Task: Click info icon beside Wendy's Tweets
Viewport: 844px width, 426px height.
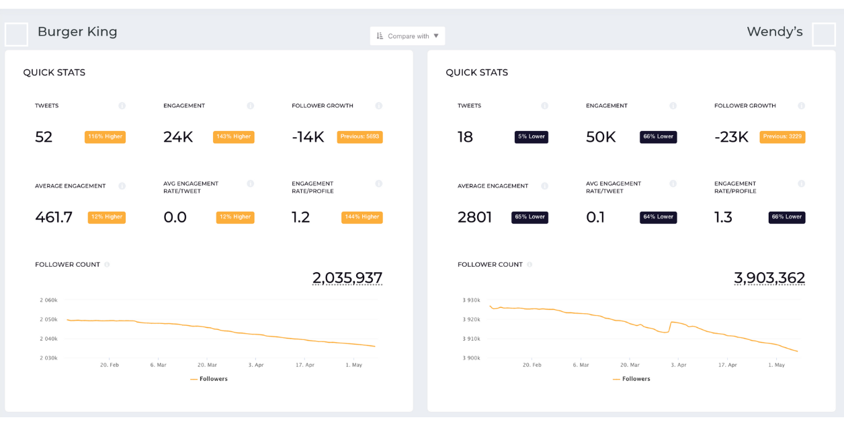Action: pyautogui.click(x=545, y=106)
